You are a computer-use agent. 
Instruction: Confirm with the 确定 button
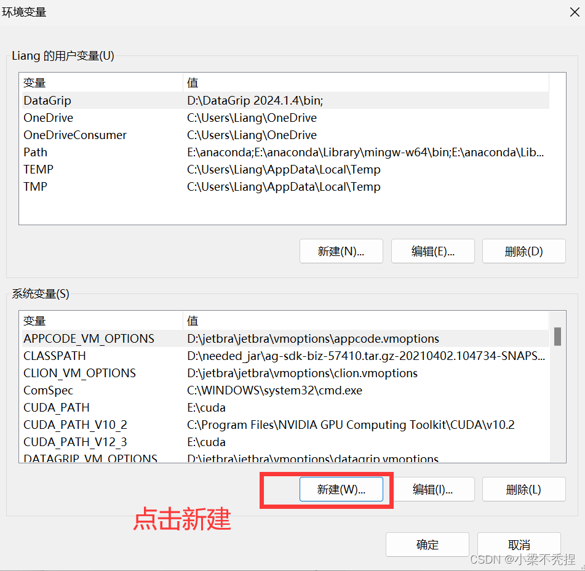click(427, 545)
